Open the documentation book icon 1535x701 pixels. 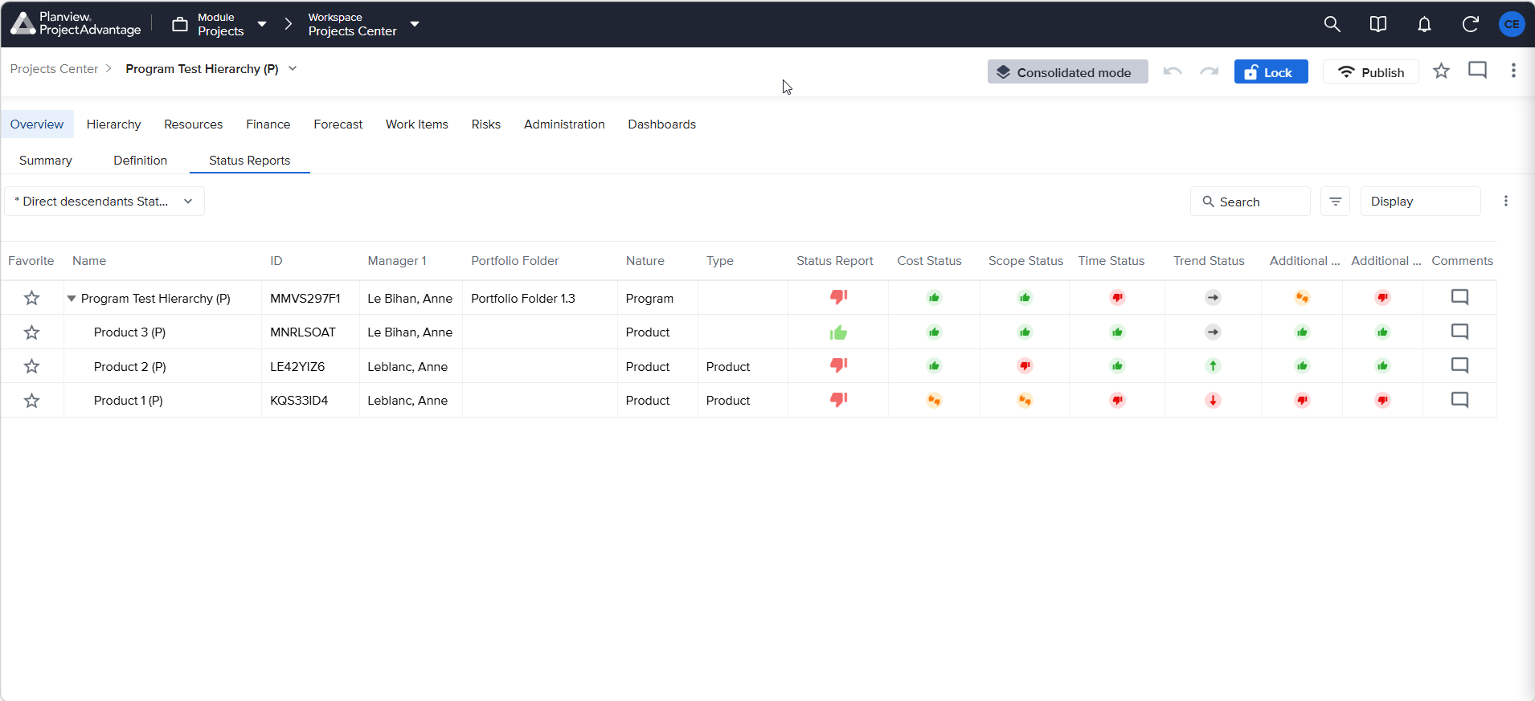click(1377, 24)
